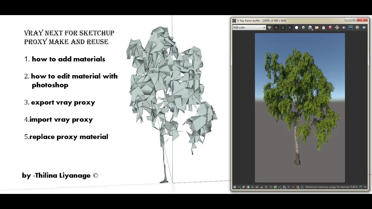
Task: Toggle the blue channel B button
Action: click(289, 28)
